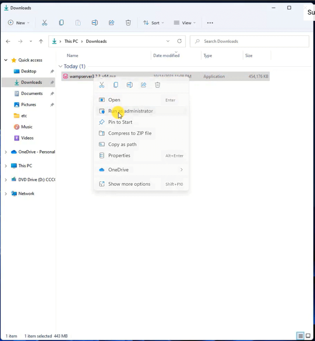
Task: Expand the Network node
Action: pyautogui.click(x=6, y=194)
